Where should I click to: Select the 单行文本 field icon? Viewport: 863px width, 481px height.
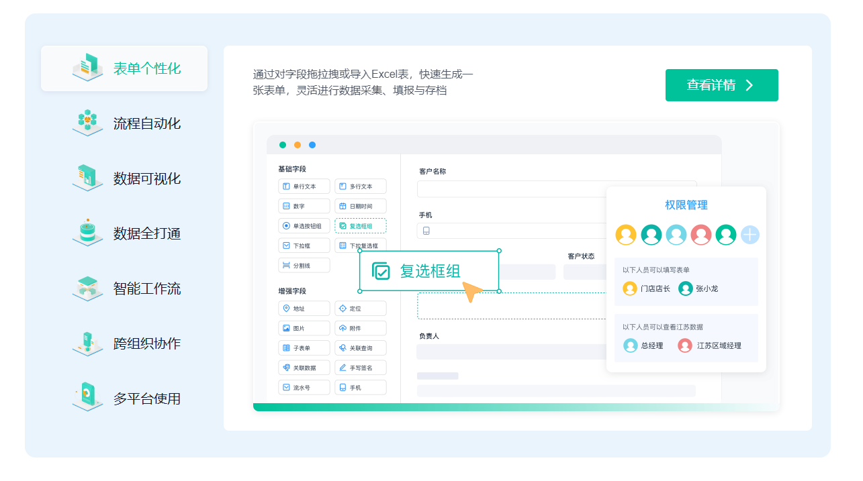click(x=304, y=186)
